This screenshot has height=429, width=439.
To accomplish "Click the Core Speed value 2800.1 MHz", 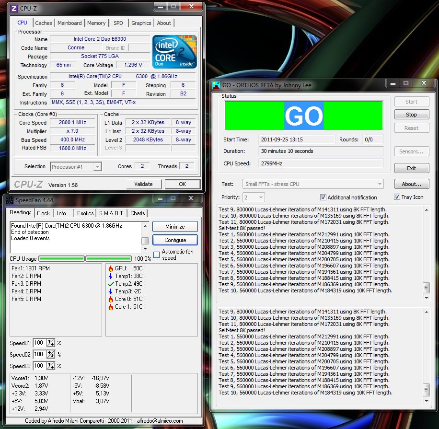I will (72, 122).
